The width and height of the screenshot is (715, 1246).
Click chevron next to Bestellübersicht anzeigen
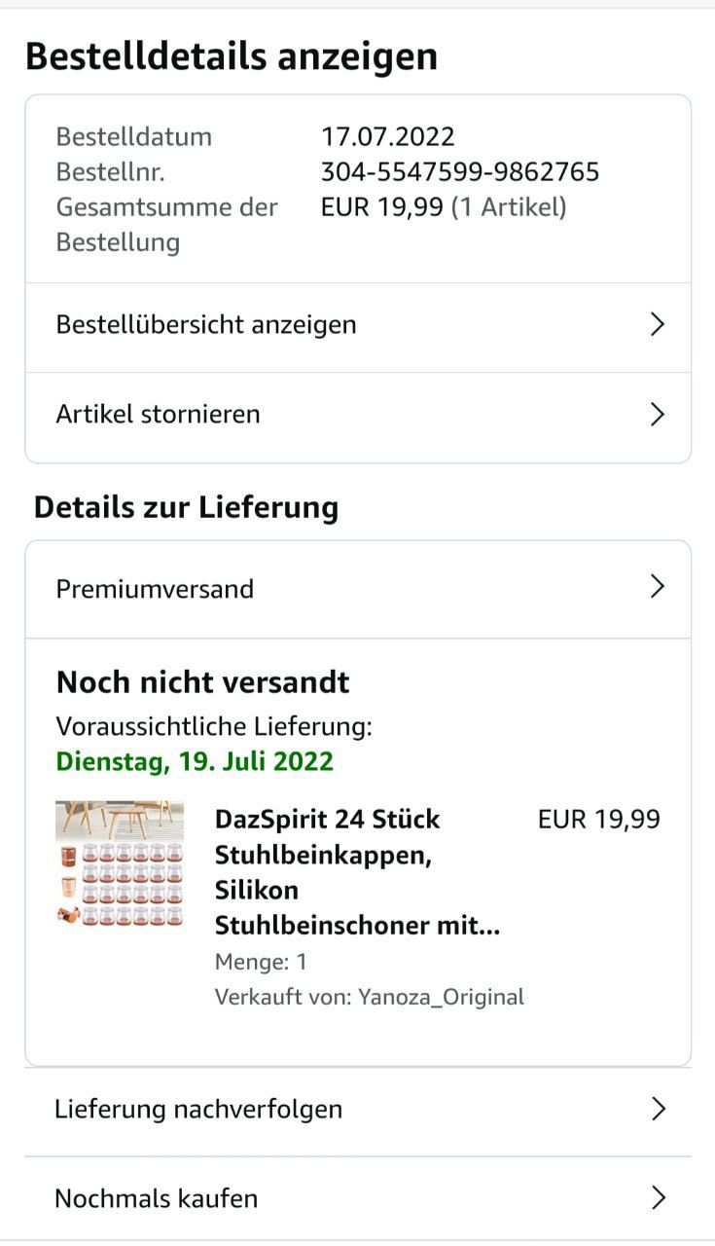(x=658, y=325)
